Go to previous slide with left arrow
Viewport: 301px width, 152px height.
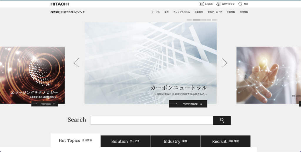(76, 63)
